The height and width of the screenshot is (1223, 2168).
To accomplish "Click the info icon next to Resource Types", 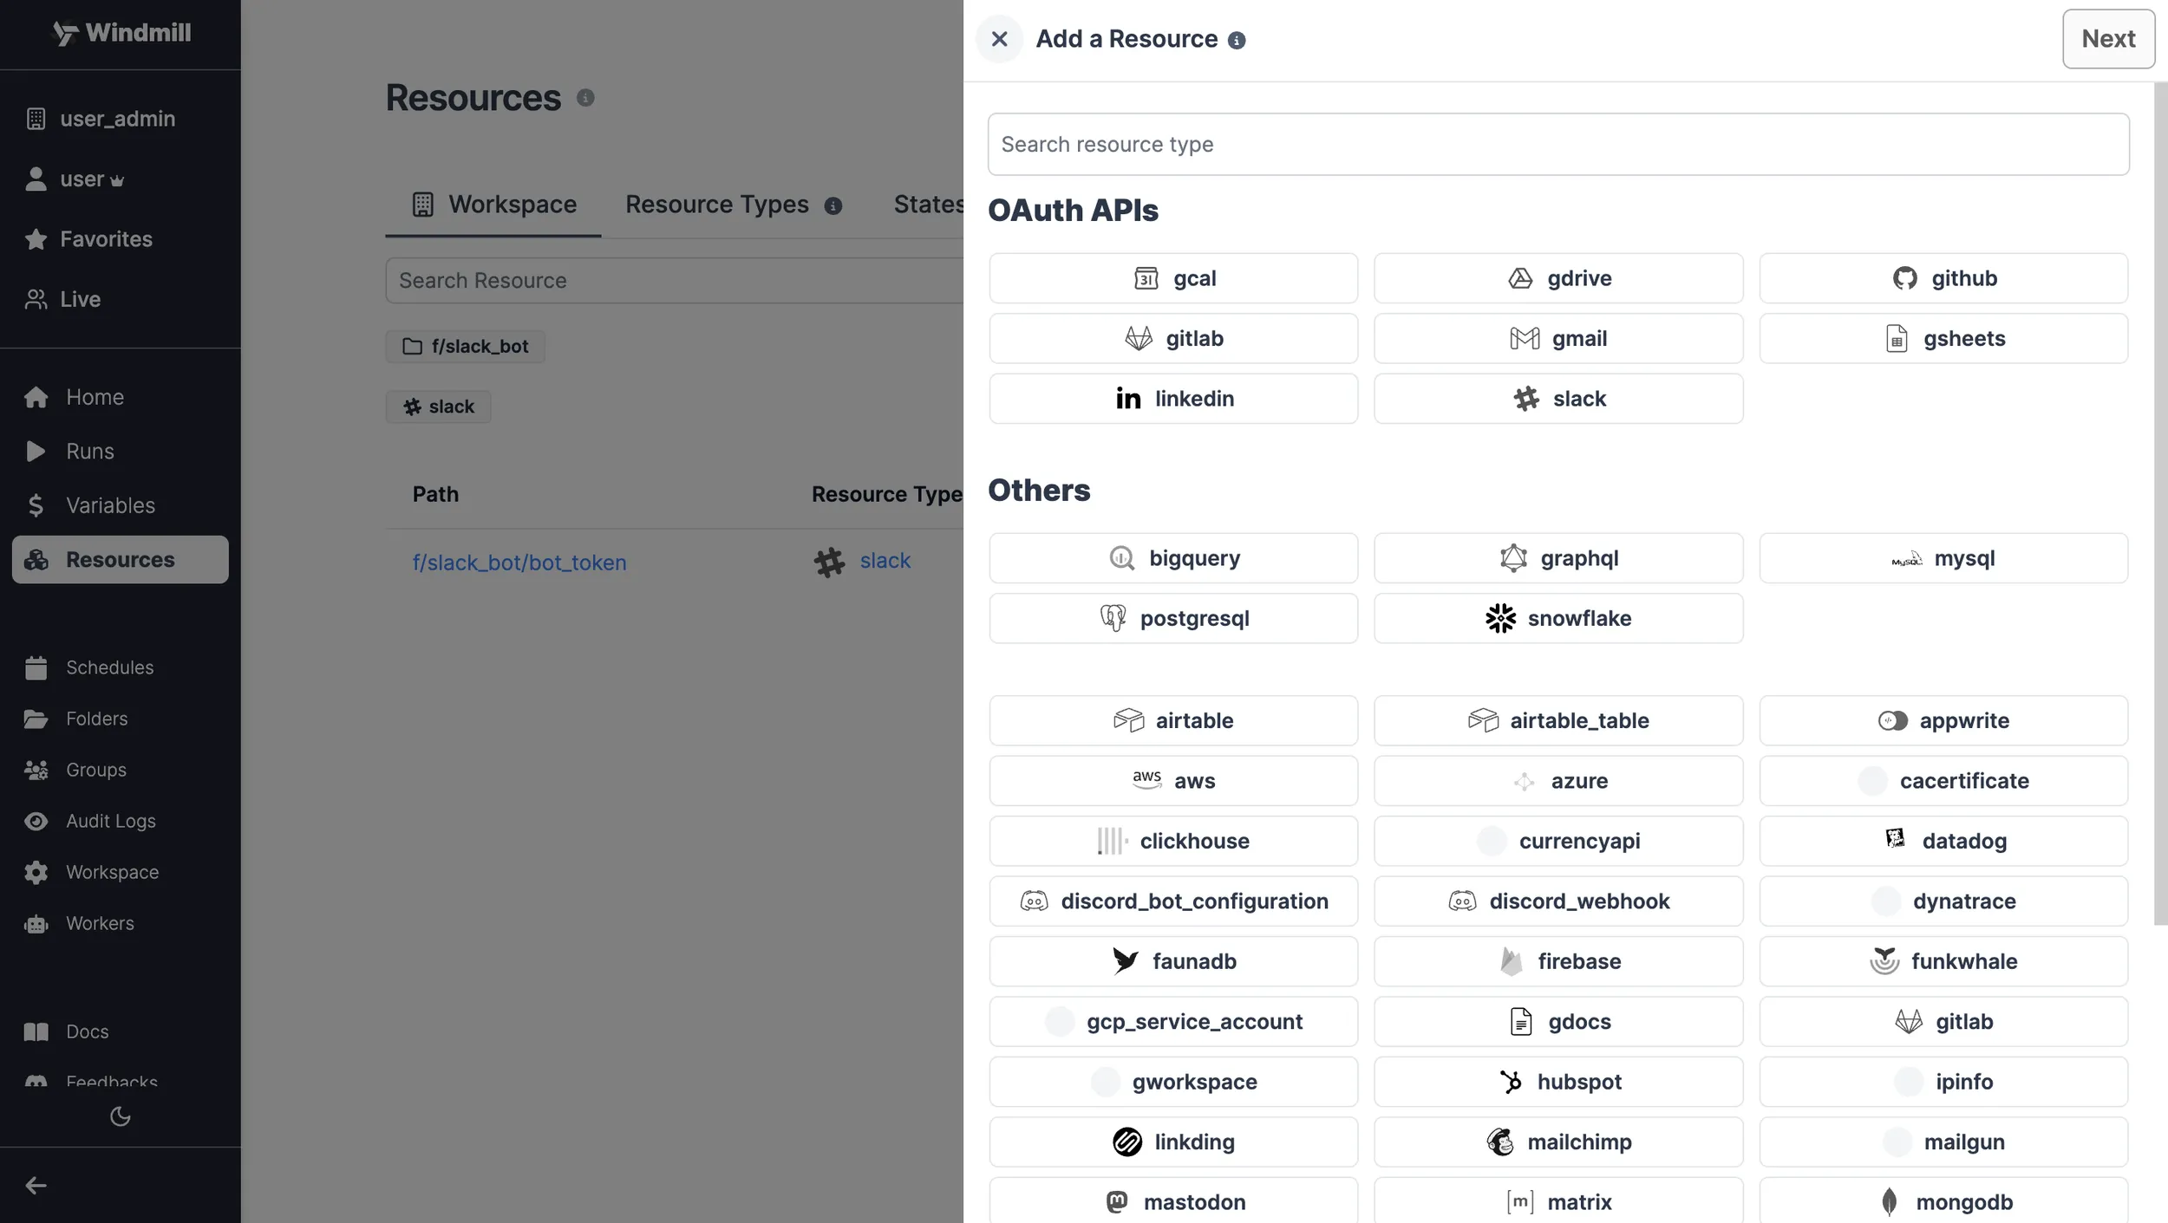I will click(833, 205).
